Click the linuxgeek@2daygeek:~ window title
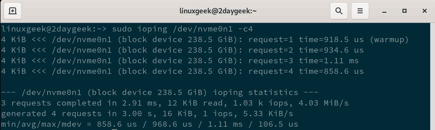 (218, 11)
